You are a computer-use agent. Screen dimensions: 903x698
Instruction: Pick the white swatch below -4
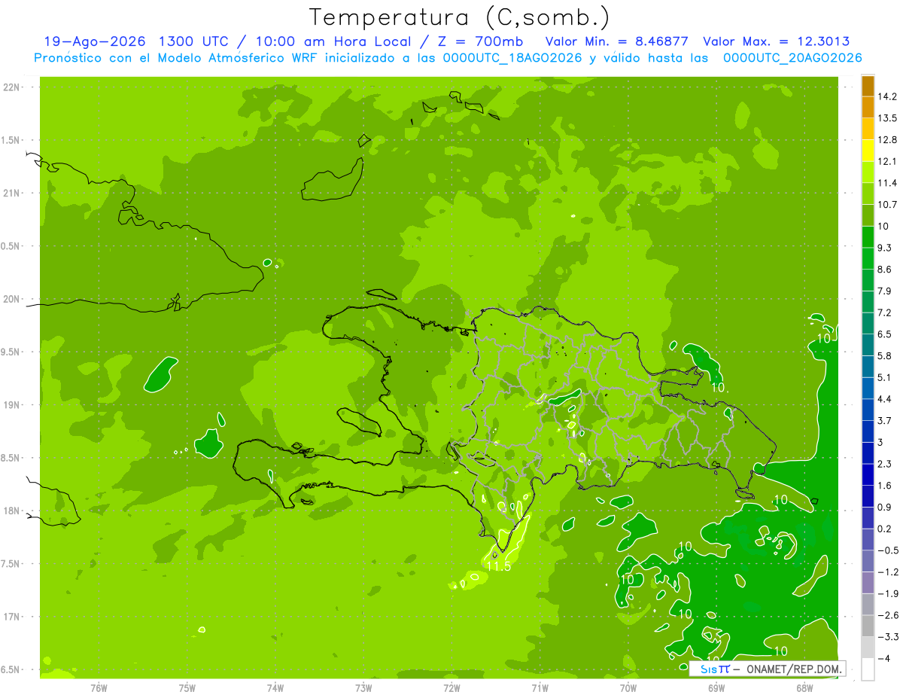(x=868, y=669)
